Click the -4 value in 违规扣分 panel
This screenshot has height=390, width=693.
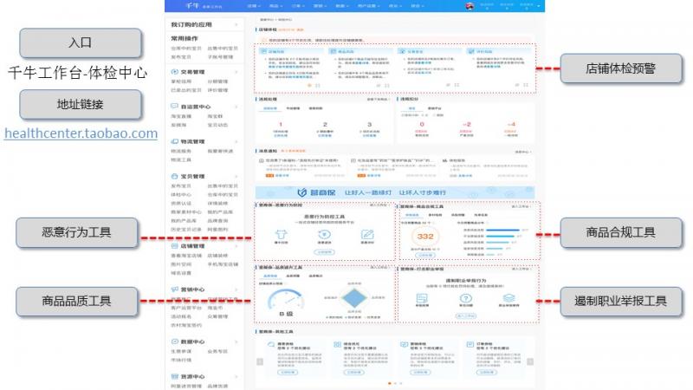point(511,124)
